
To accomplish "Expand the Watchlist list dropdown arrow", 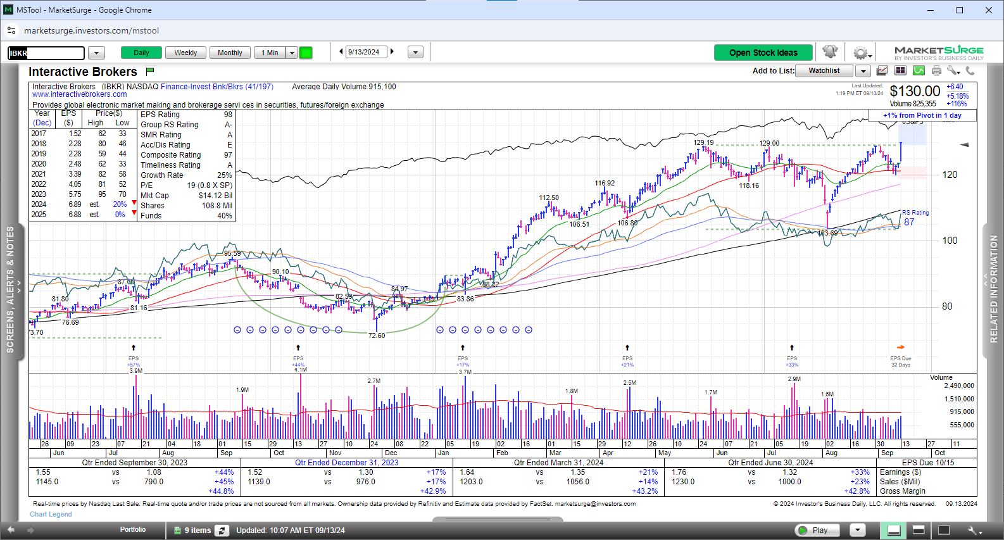I will tap(863, 71).
